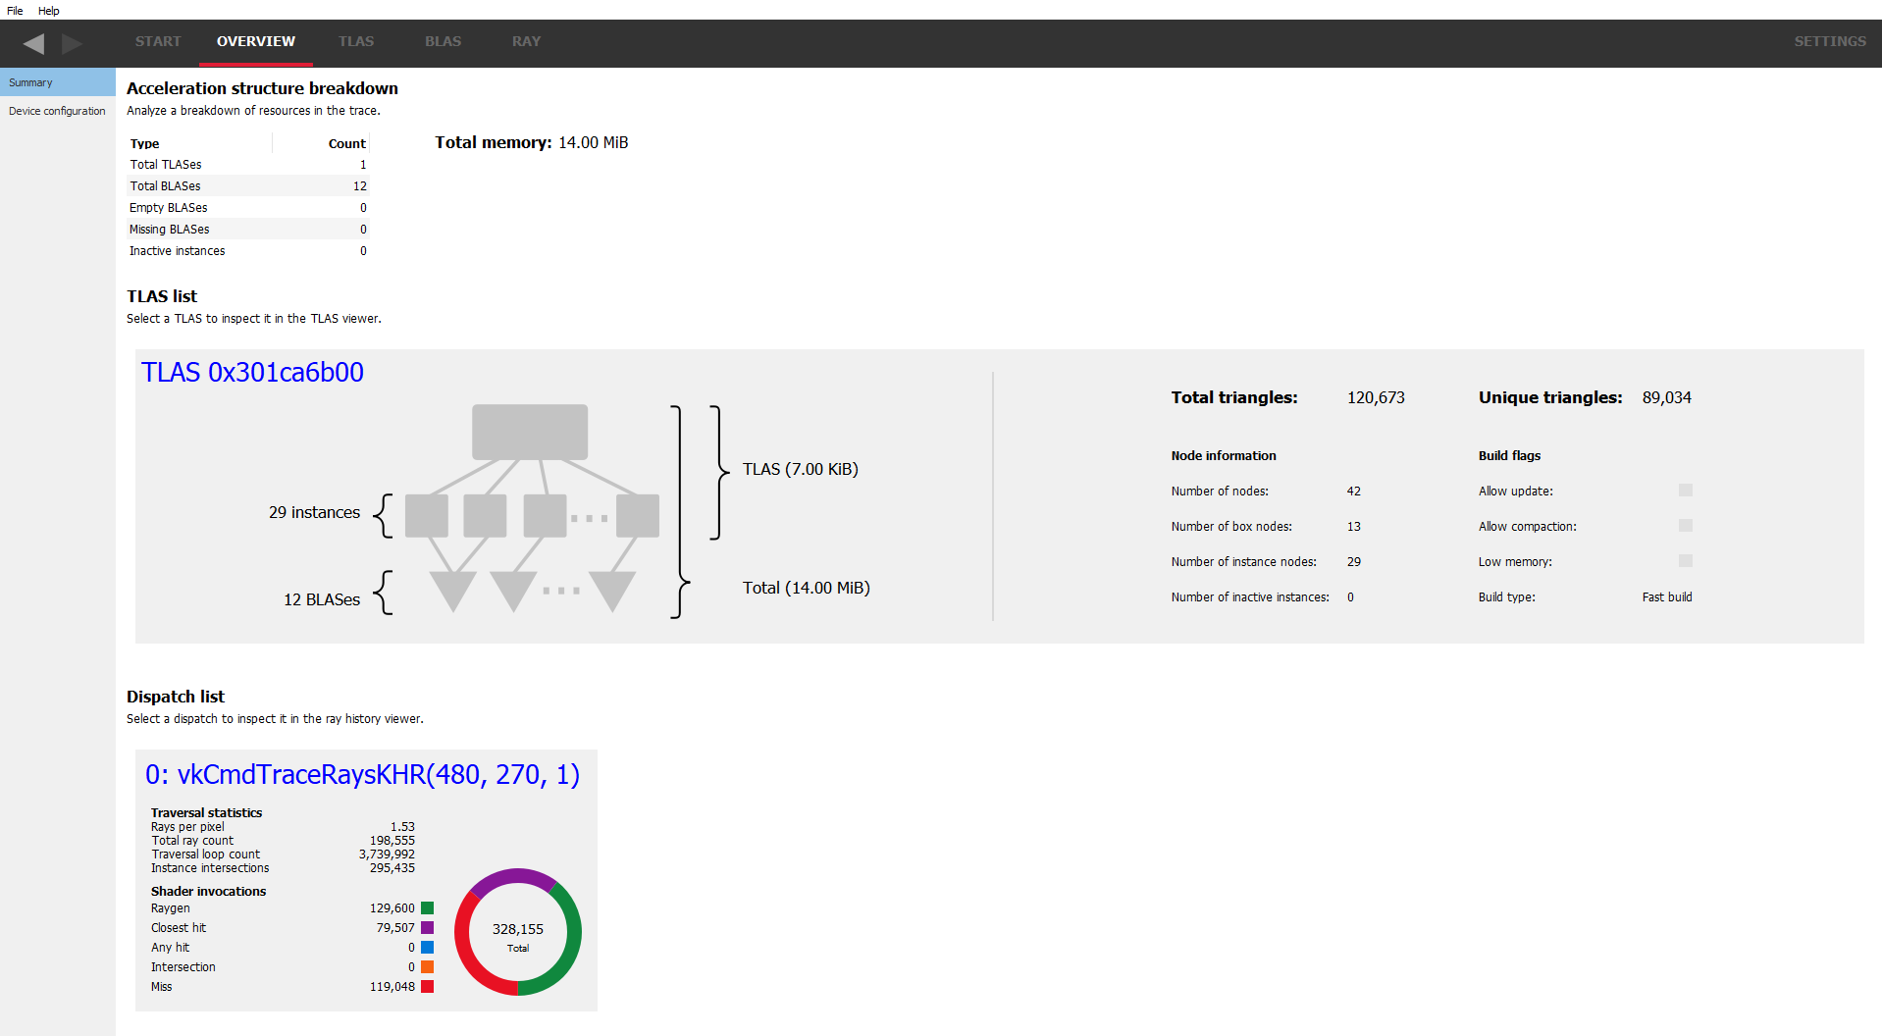Select the Inactive instances row

248,251
